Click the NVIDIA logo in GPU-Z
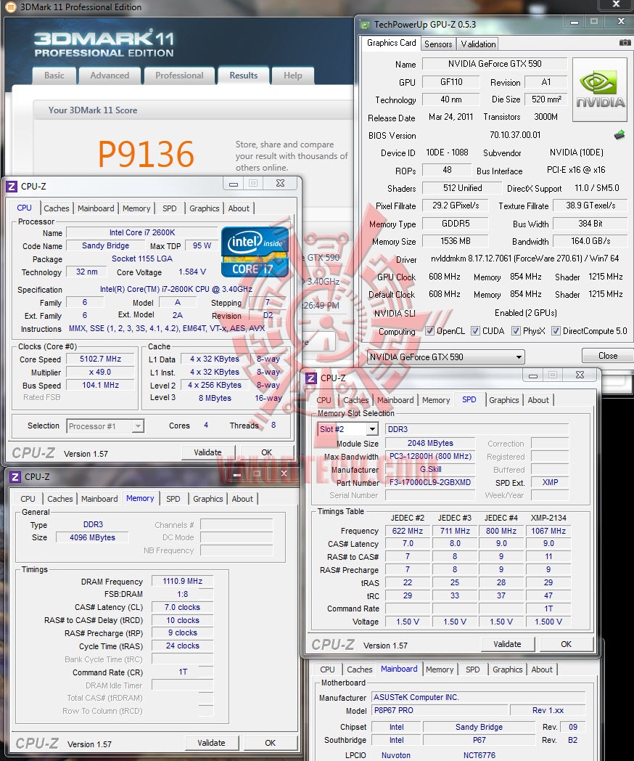 pyautogui.click(x=600, y=90)
